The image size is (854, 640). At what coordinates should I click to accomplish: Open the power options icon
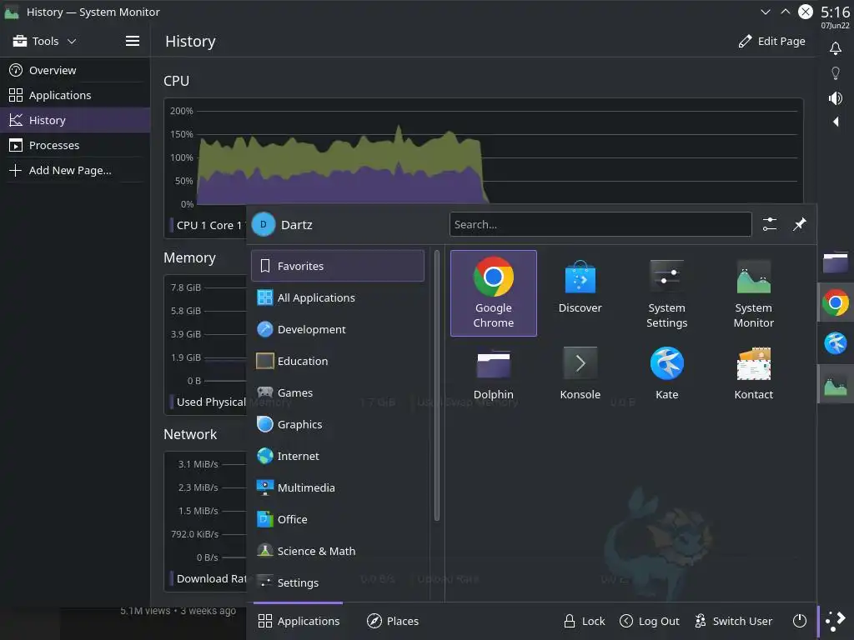pyautogui.click(x=800, y=621)
